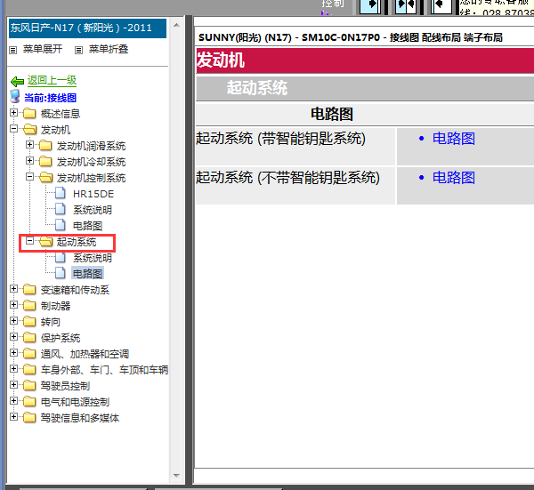Select 概述信息 folder label
534x490 pixels.
point(61,114)
